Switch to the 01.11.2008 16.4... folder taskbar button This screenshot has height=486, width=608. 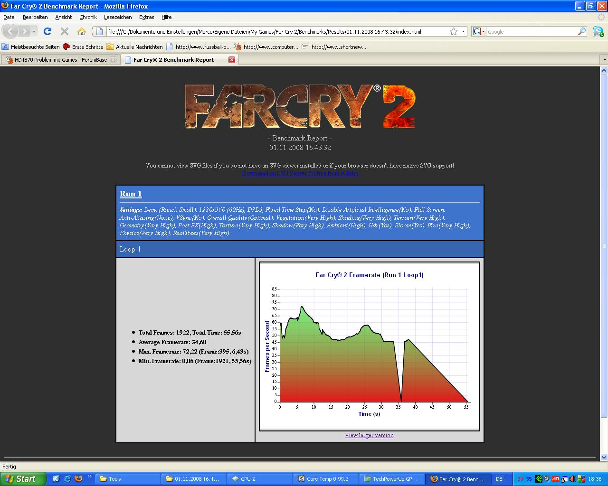[x=194, y=479]
